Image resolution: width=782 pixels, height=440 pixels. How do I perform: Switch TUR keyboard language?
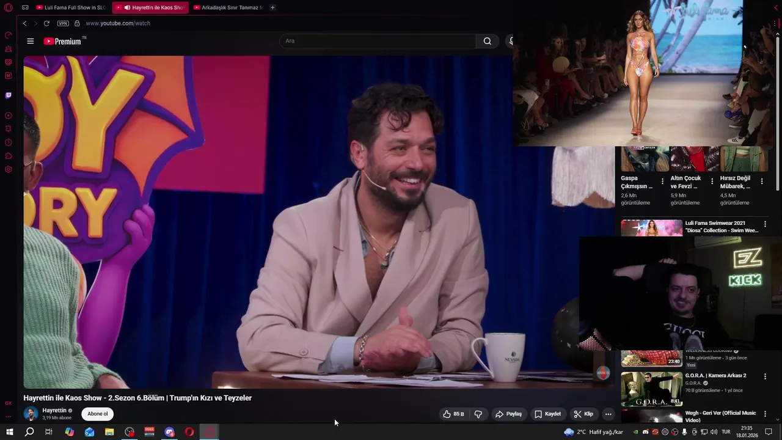click(726, 432)
